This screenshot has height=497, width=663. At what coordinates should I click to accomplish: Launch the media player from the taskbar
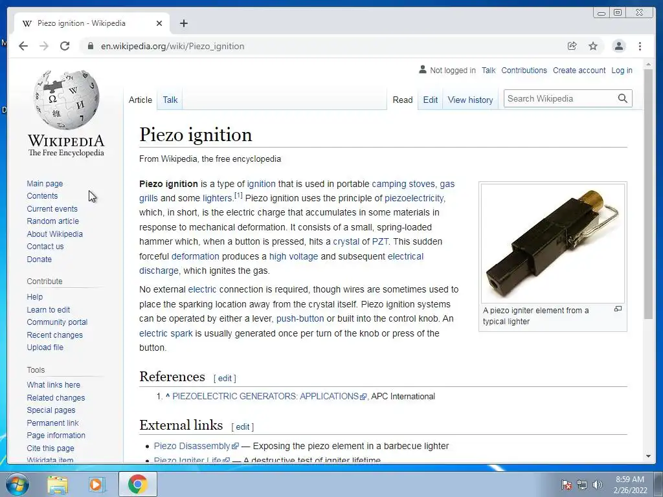(x=96, y=485)
